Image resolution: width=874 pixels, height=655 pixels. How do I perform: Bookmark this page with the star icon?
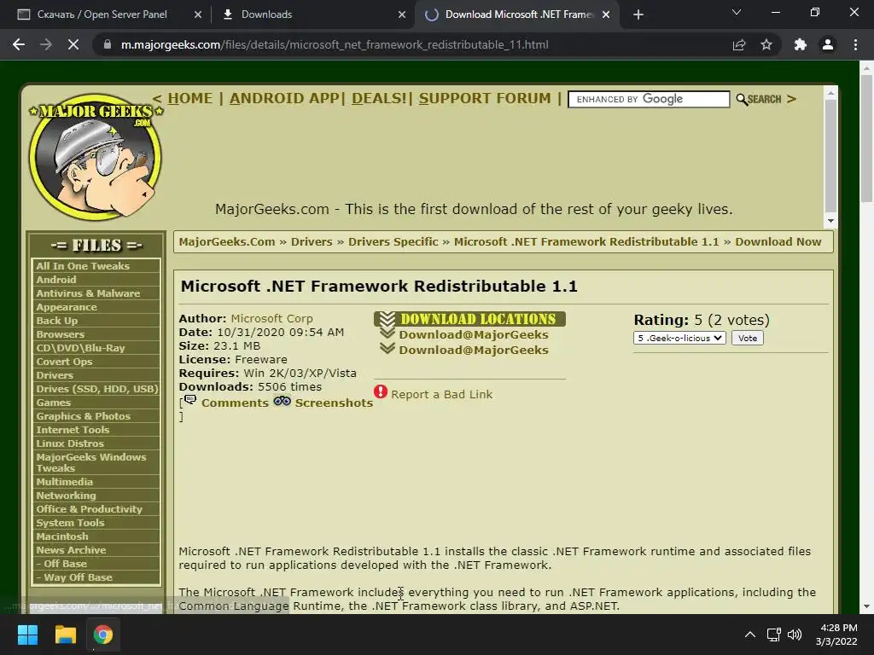pos(766,44)
